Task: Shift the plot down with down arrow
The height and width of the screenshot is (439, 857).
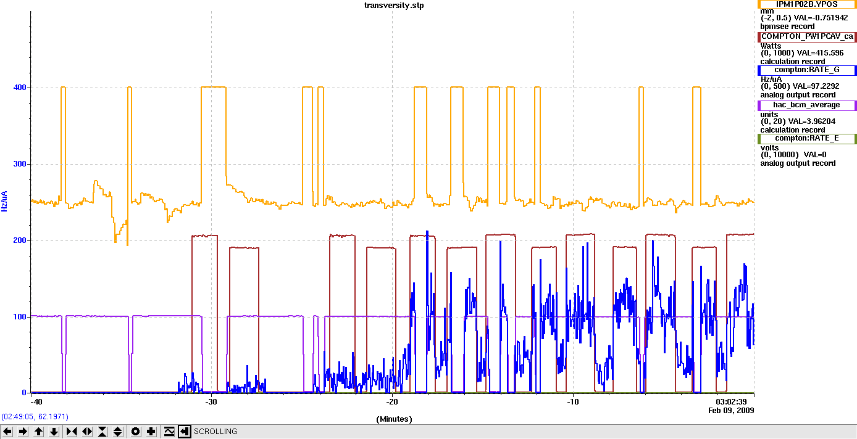Action: pyautogui.click(x=54, y=432)
